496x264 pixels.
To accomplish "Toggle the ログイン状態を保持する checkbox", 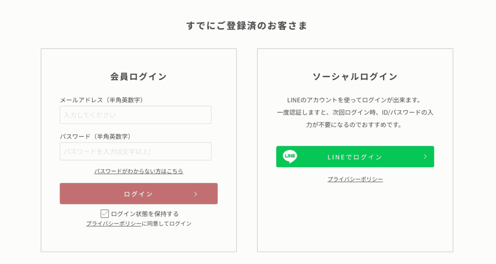I will 105,214.
